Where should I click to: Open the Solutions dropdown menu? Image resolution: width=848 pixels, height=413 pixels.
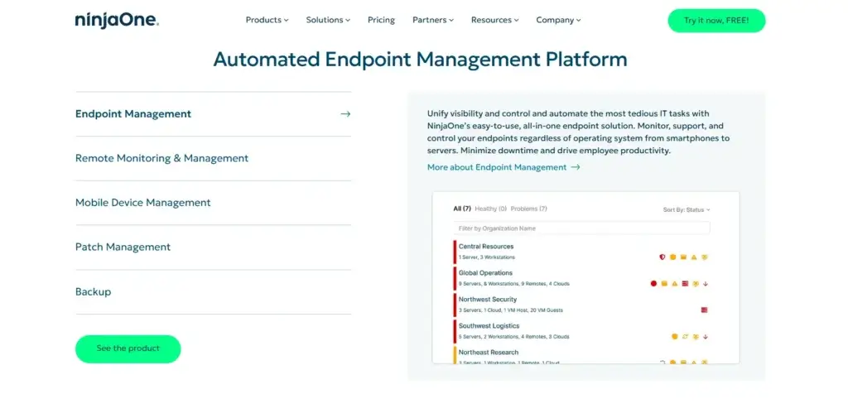328,20
